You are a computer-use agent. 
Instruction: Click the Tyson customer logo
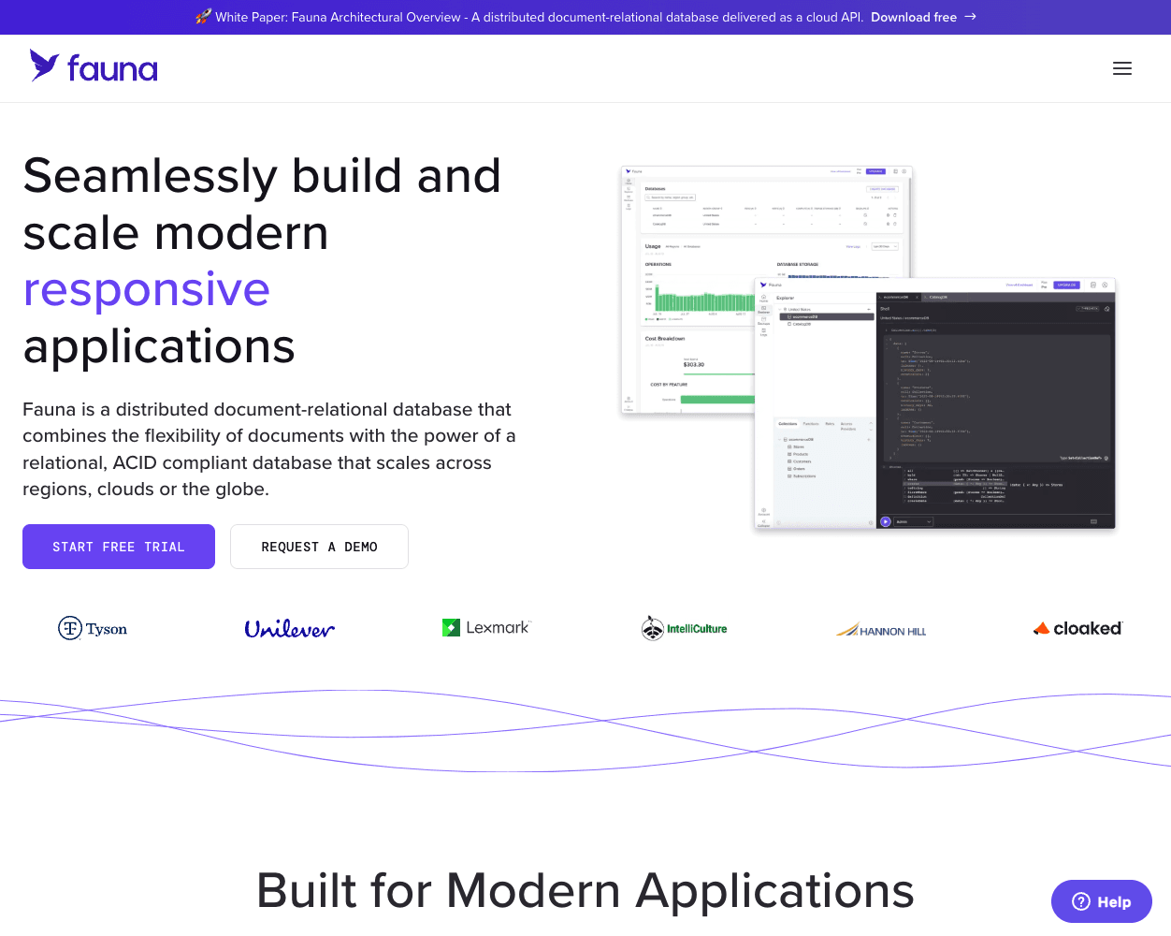click(x=93, y=628)
